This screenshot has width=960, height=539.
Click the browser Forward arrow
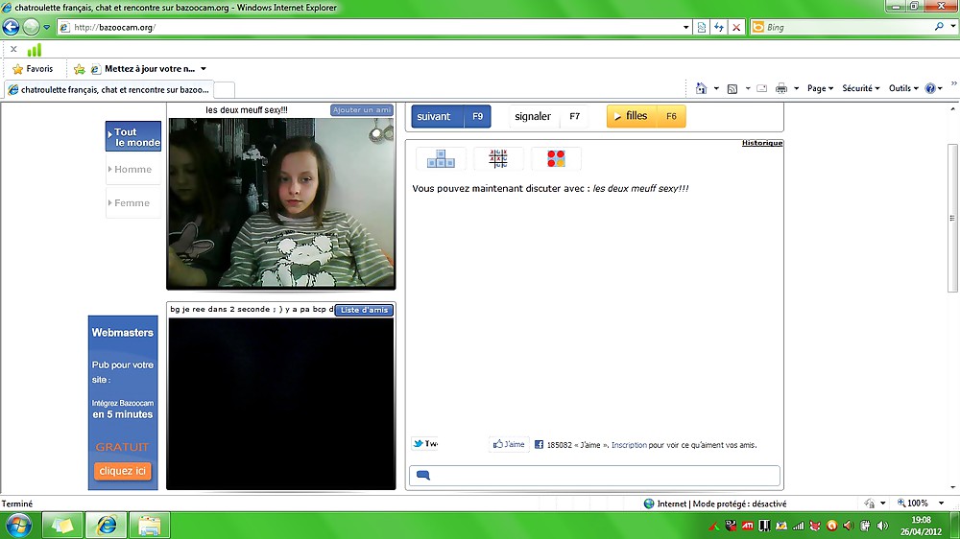(31, 27)
